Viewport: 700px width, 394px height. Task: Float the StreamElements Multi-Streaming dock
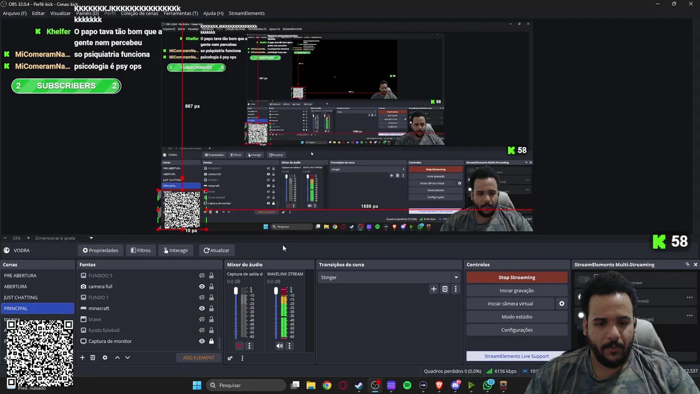(687, 264)
